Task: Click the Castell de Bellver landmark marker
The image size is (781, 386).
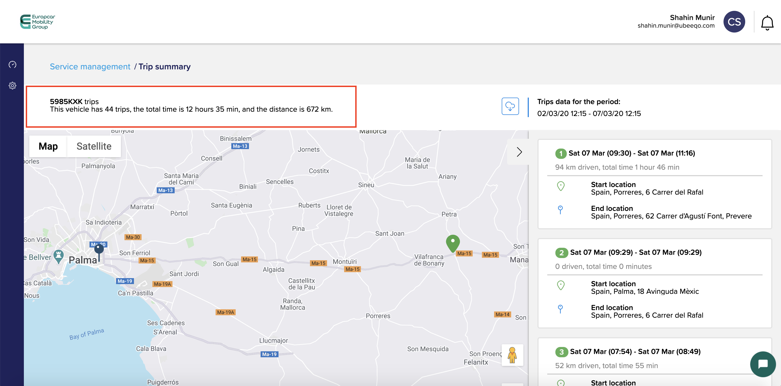Action: [59, 255]
